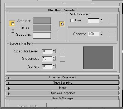Open the Diffuse map button
Viewport: 123px width, 109px height.
point(56,29)
